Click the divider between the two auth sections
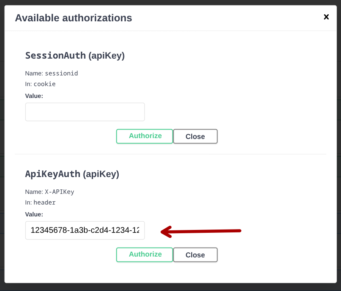 coord(170,154)
